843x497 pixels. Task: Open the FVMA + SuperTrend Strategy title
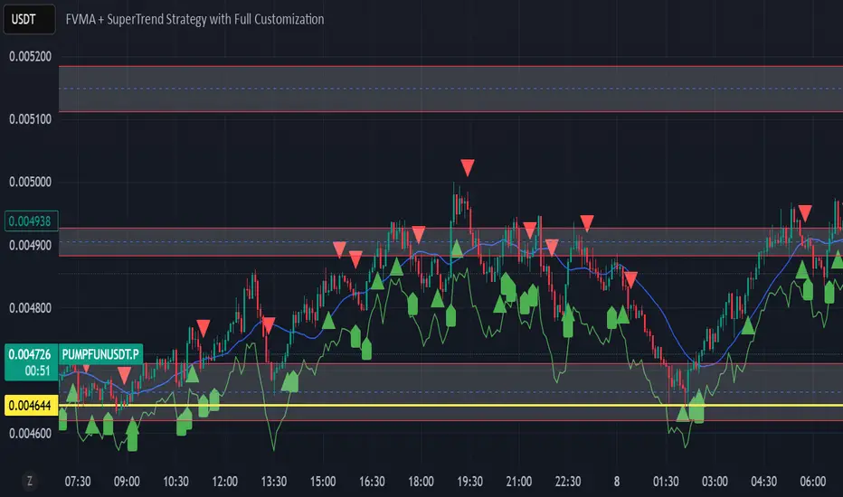tap(194, 19)
